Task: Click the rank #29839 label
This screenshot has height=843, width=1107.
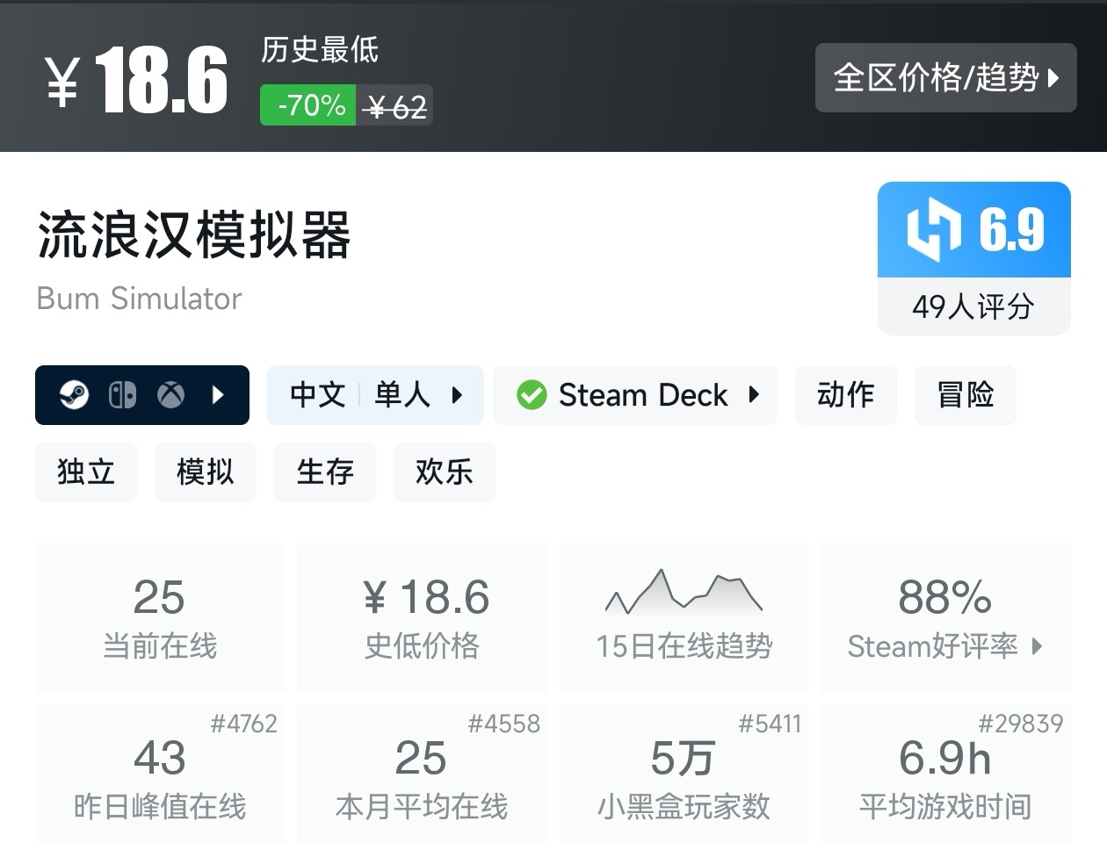Action: click(1021, 724)
